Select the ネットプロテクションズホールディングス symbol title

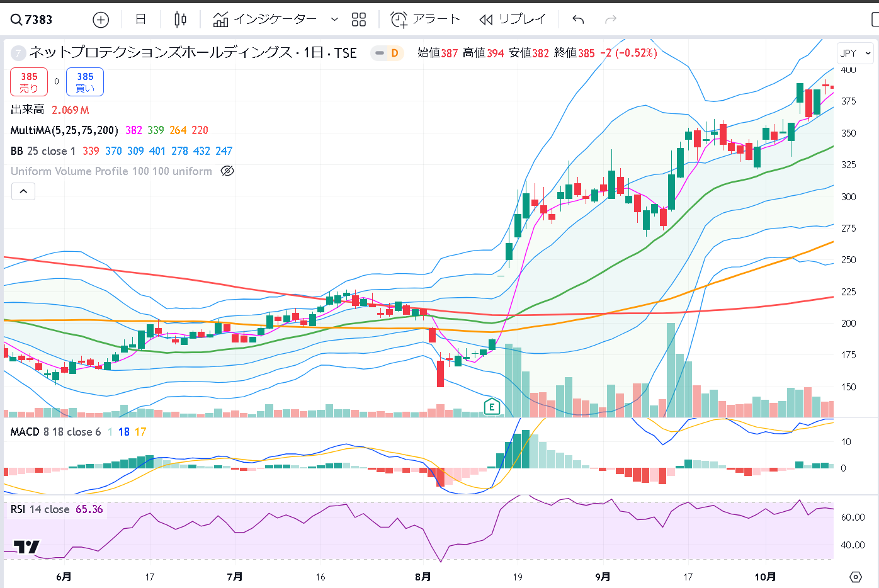161,53
